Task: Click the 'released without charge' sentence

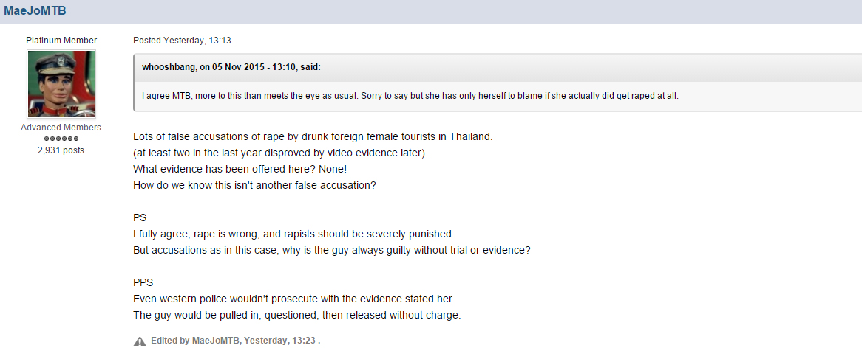Action: point(296,316)
